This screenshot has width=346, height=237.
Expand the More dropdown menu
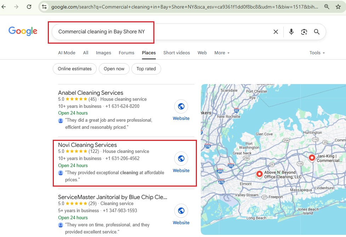pos(222,53)
